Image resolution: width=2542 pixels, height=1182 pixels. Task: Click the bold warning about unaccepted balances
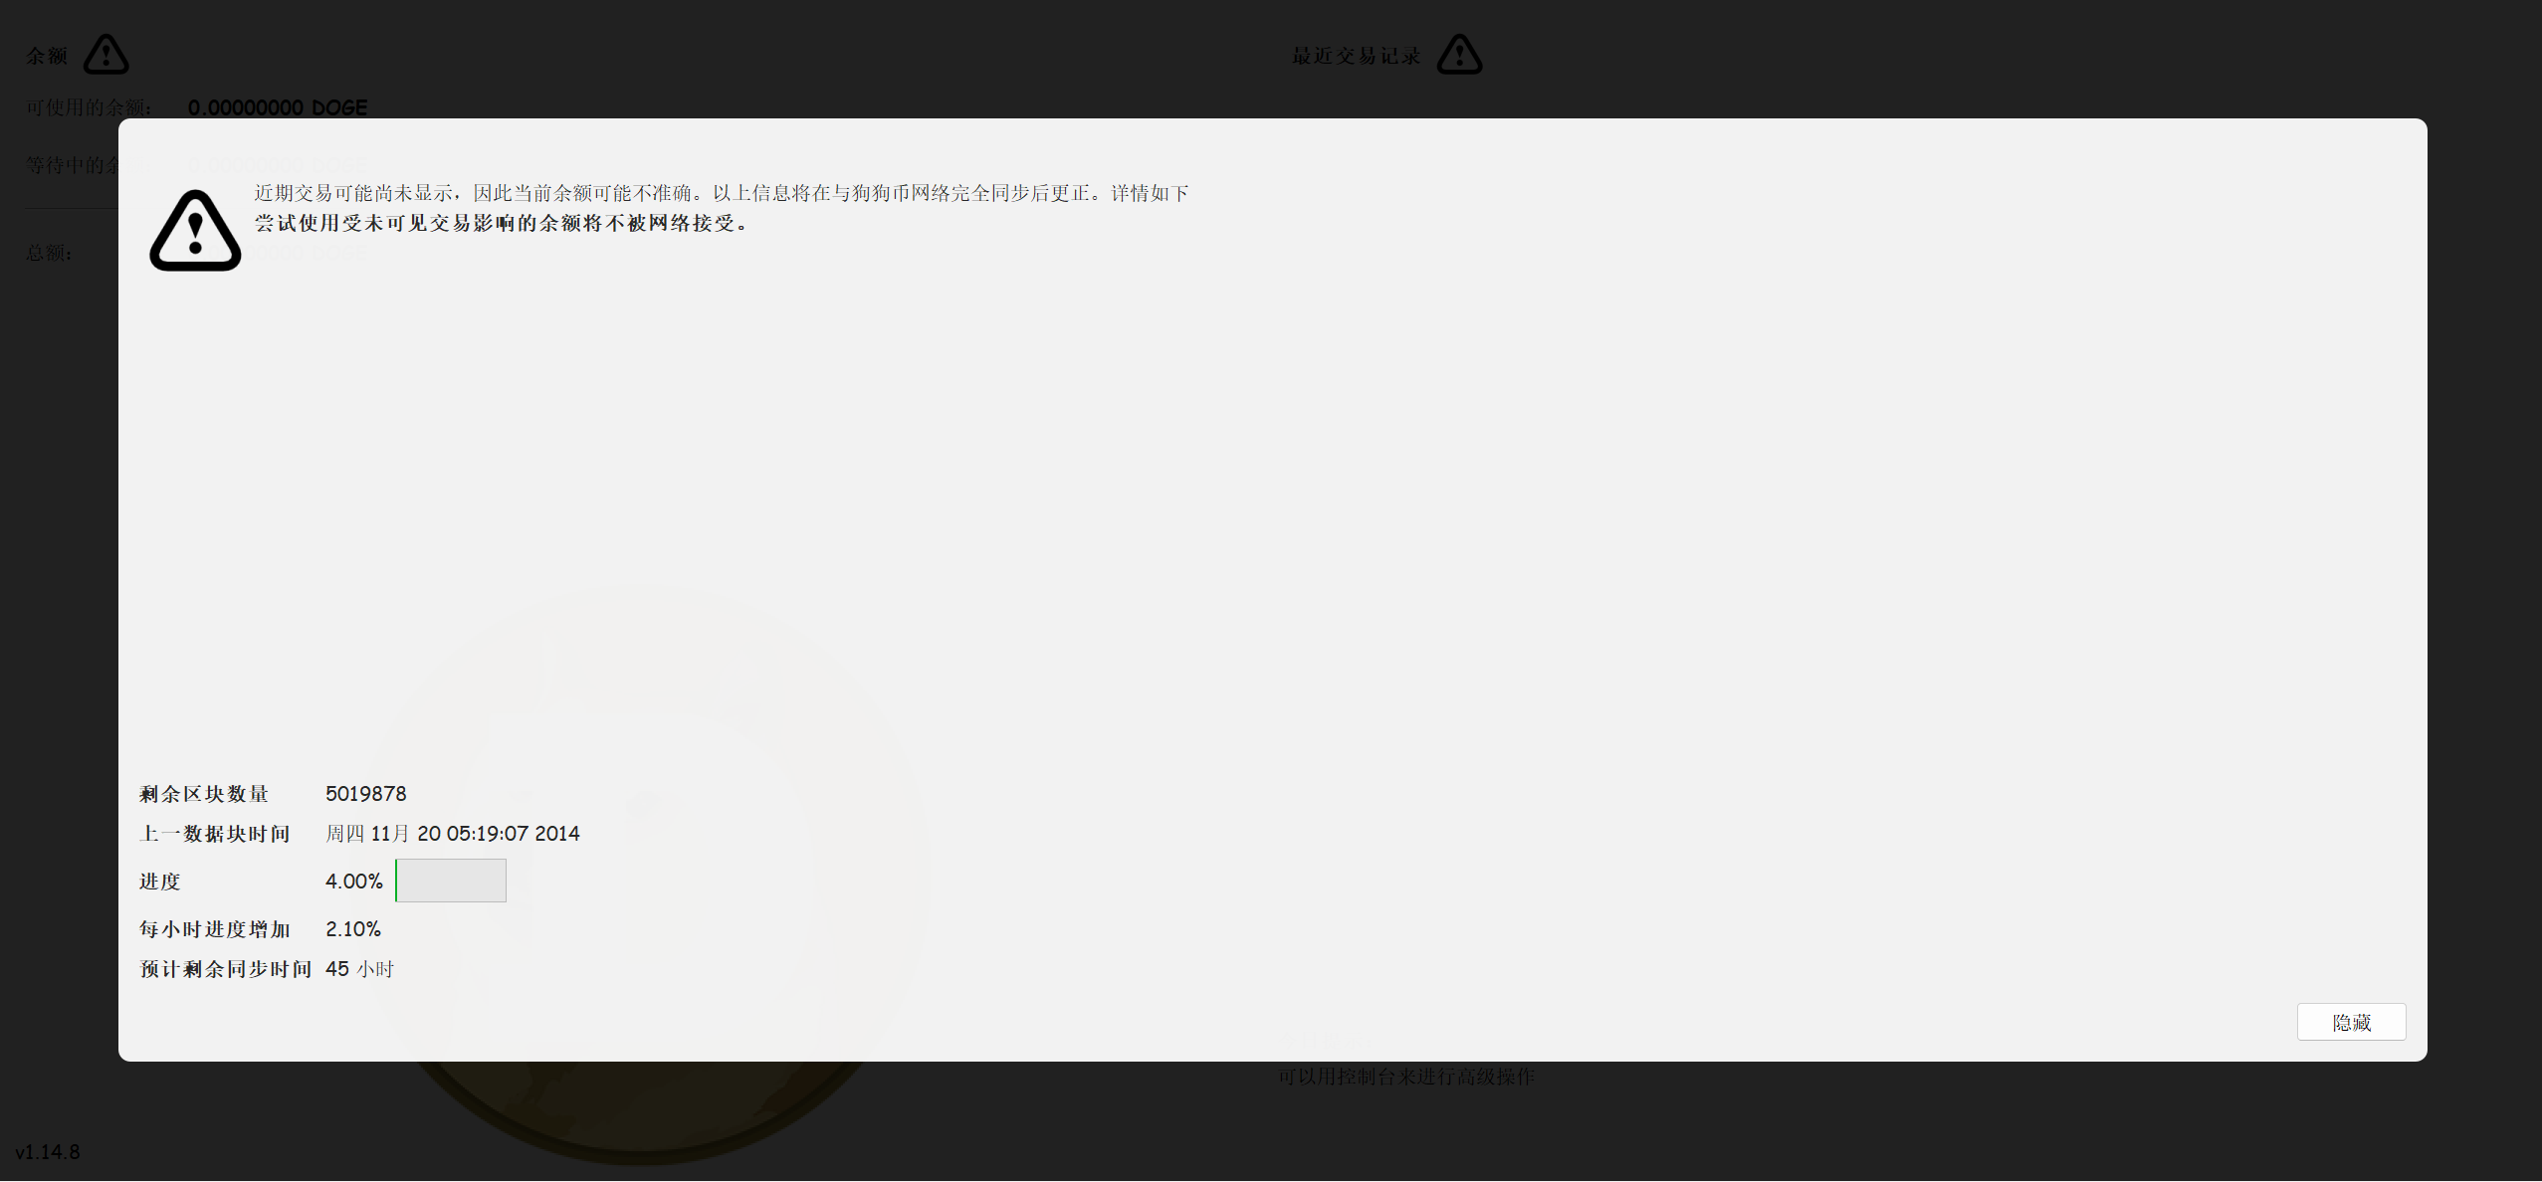tap(501, 223)
